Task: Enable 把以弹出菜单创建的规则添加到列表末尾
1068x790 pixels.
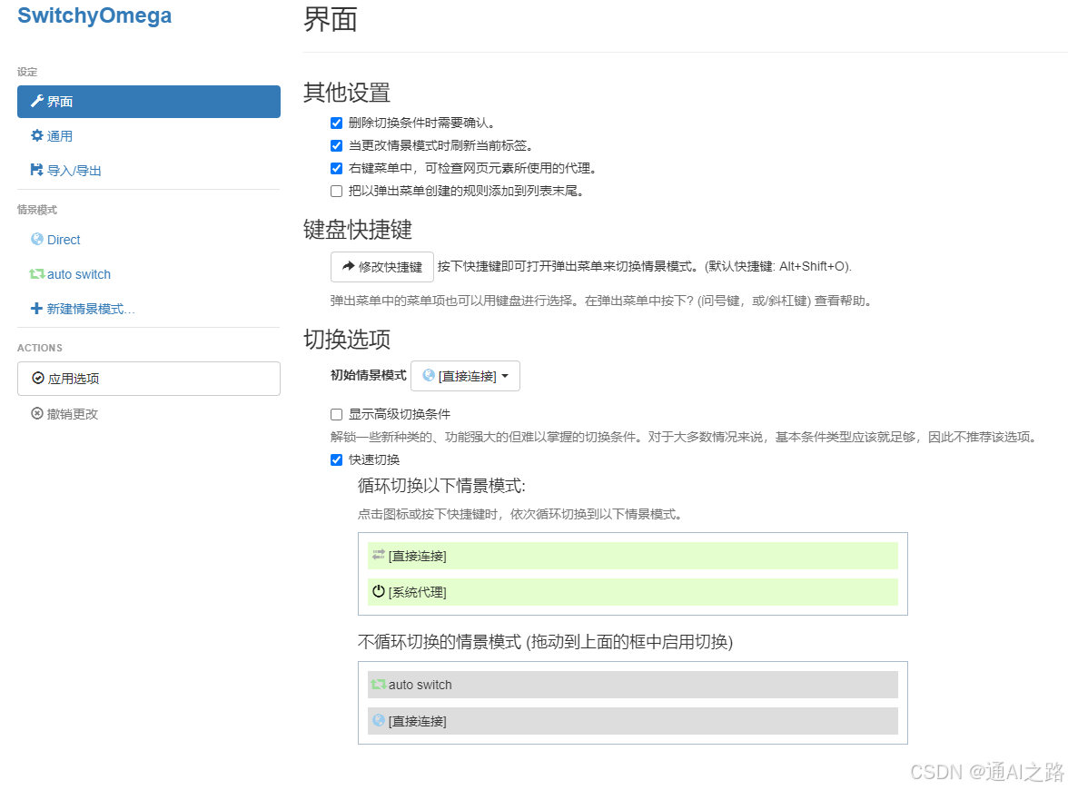Action: tap(336, 192)
